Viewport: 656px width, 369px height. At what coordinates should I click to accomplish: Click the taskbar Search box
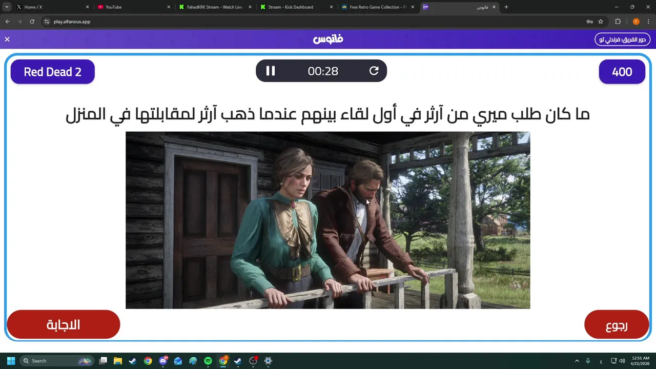pos(57,361)
